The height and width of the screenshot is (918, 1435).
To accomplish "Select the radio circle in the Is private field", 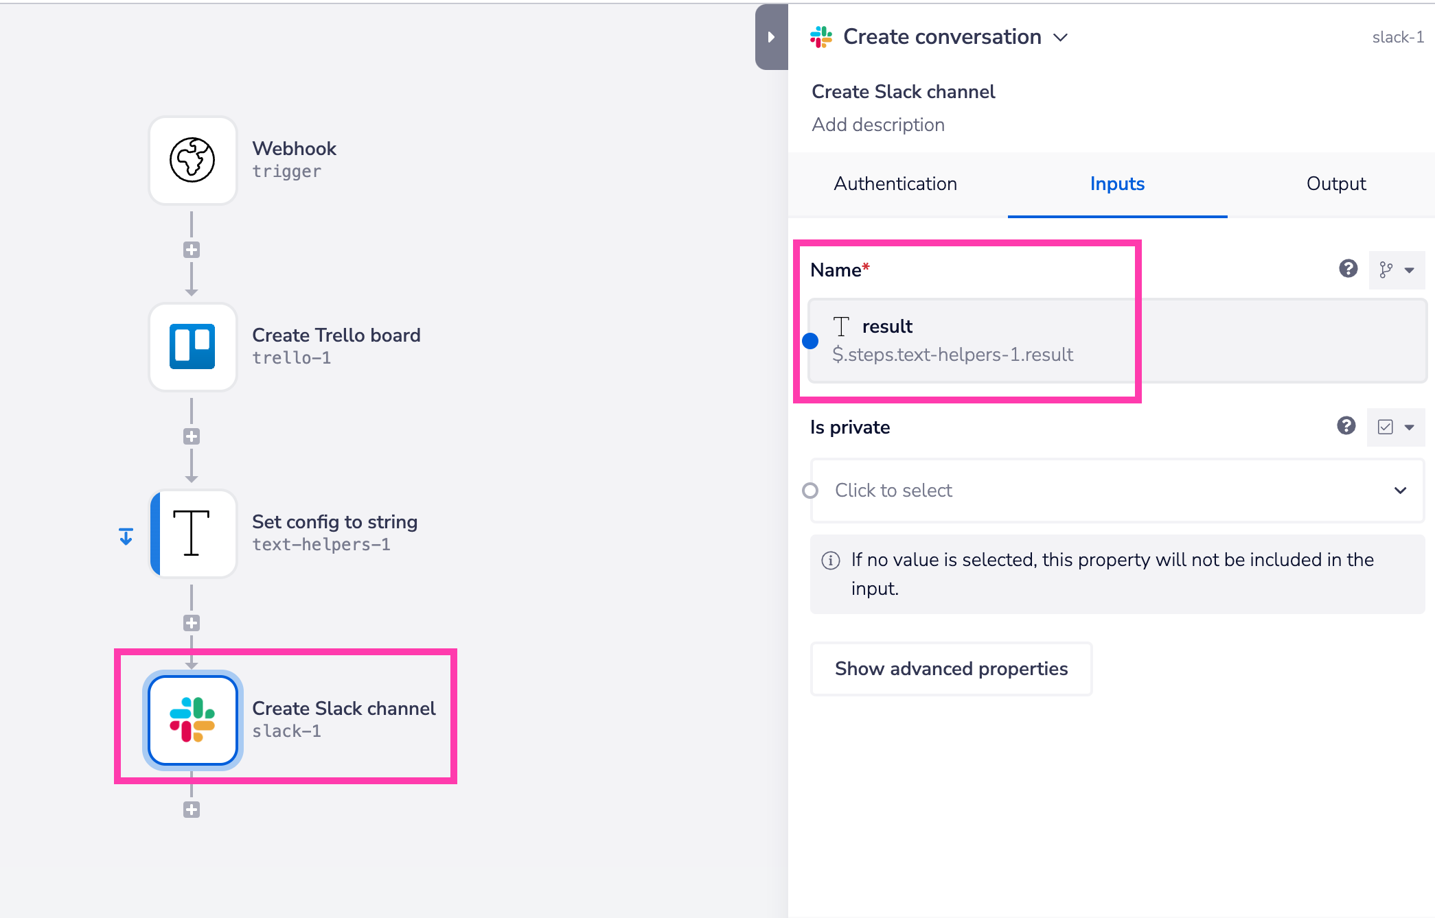I will (811, 490).
